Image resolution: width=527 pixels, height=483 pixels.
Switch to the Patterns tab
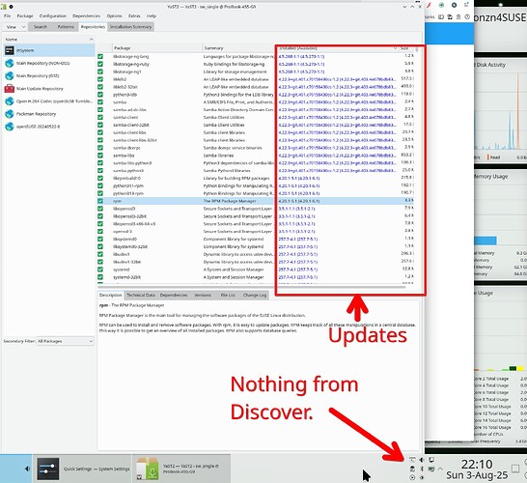pos(66,27)
